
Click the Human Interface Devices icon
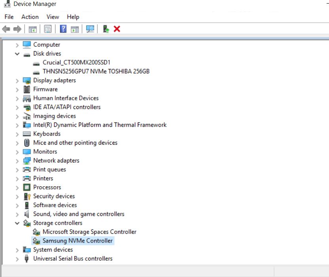pyautogui.click(x=27, y=98)
